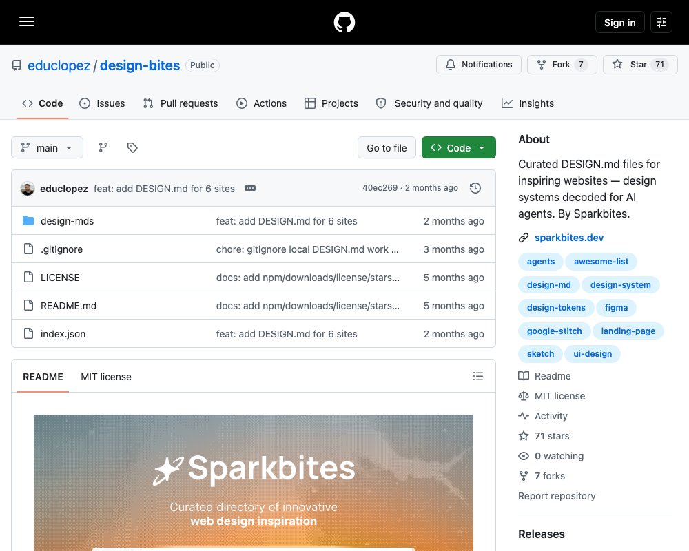Click the Notifications bell button

point(479,65)
